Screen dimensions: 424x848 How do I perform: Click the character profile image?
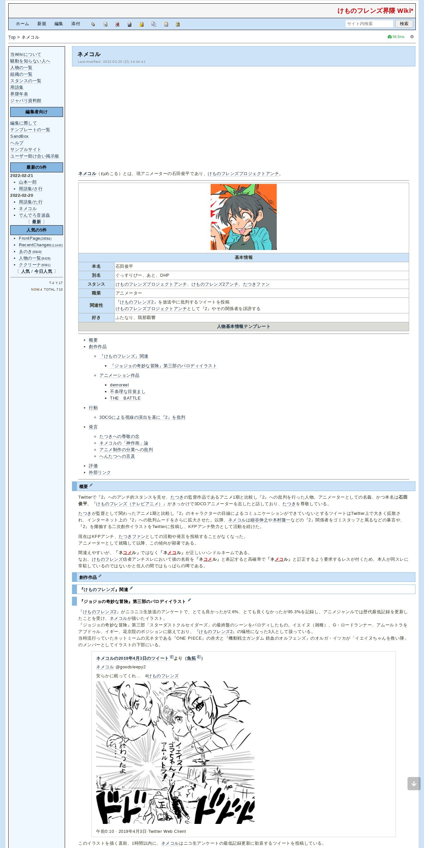click(x=244, y=217)
